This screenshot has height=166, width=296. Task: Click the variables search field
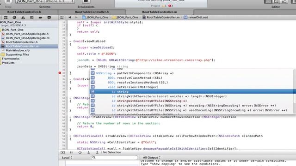click(114, 158)
